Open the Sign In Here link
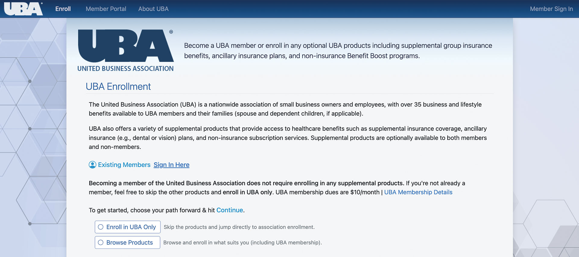Viewport: 579px width, 257px height. 171,165
